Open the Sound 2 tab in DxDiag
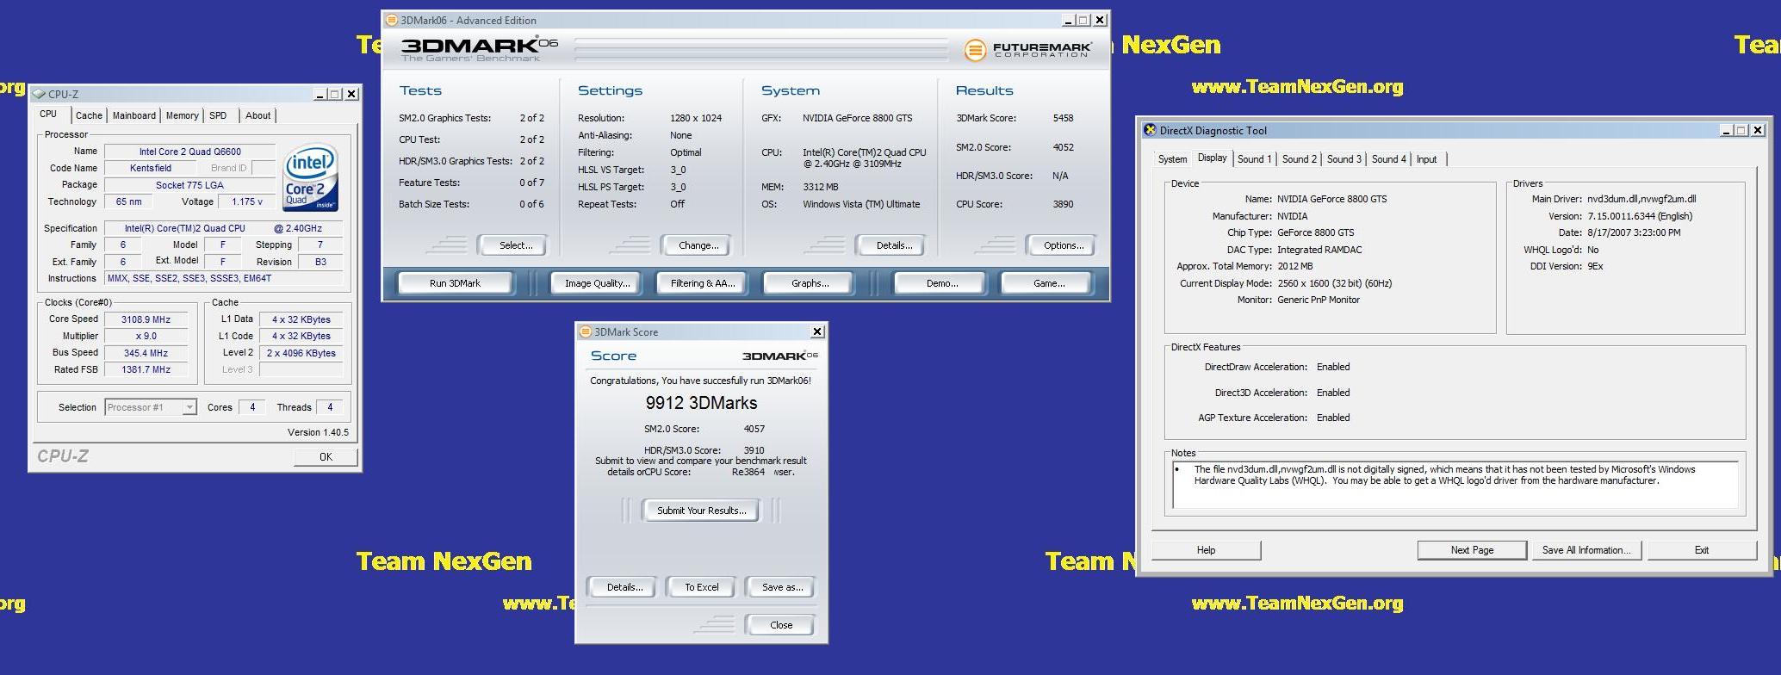Viewport: 1781px width, 675px height. pyautogui.click(x=1299, y=159)
